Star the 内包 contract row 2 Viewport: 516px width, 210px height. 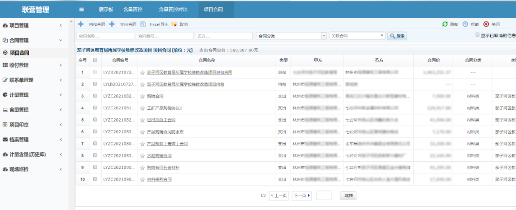point(142,84)
